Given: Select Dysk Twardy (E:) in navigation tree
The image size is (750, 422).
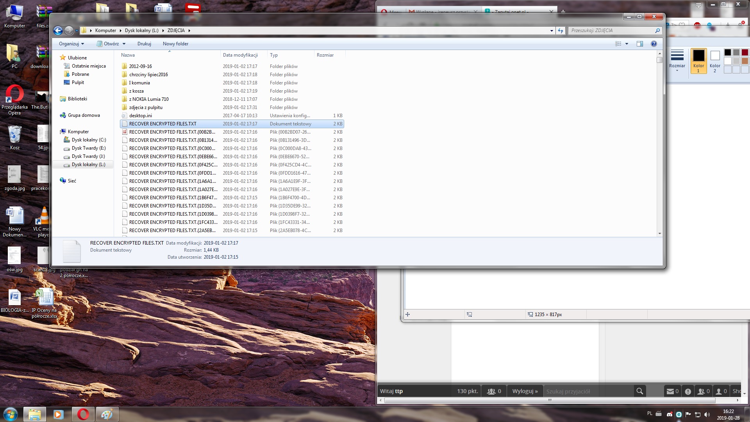Looking at the screenshot, I should tap(88, 148).
